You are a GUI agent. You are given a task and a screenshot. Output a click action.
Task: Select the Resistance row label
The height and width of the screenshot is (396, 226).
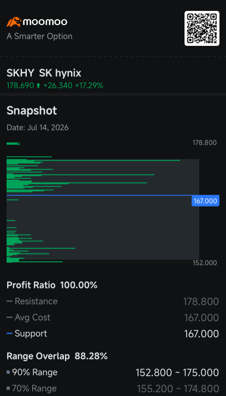click(x=36, y=302)
